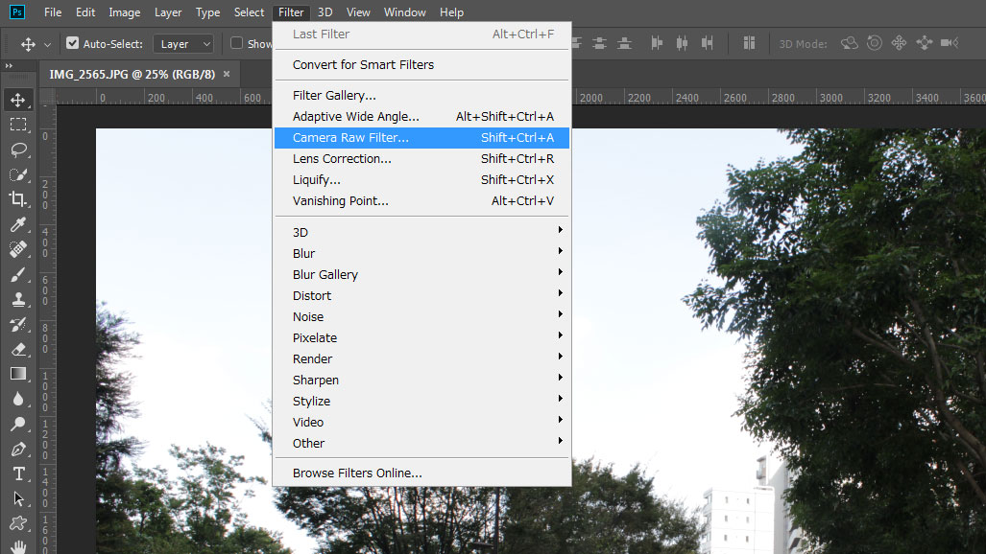Viewport: 986px width, 554px height.
Task: Select the Horizontal Type tool
Action: click(x=18, y=473)
